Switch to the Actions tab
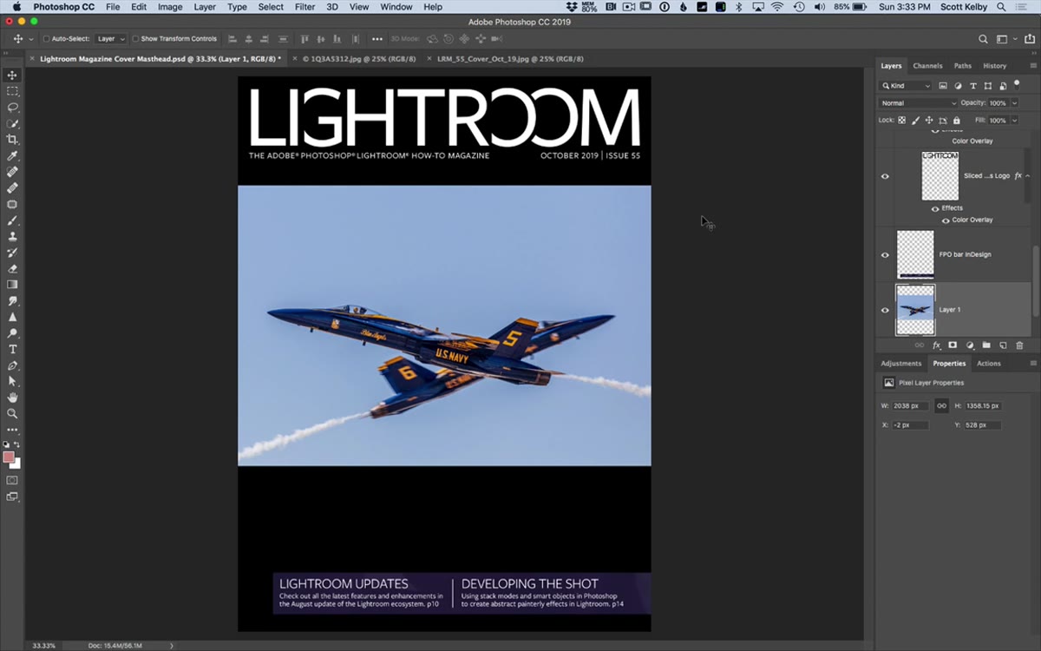The width and height of the screenshot is (1041, 651). (x=989, y=364)
